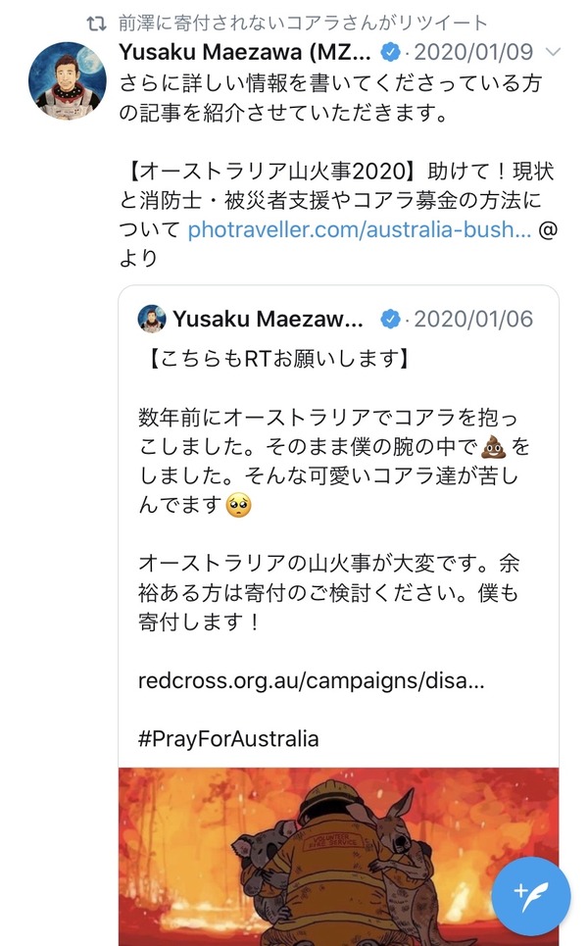Tap the "Yusaku Maezawa (MZ..." display name
The image size is (588, 946).
(x=258, y=52)
